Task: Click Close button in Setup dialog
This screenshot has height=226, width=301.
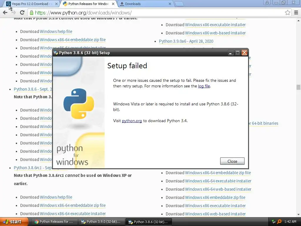Action: (x=232, y=161)
